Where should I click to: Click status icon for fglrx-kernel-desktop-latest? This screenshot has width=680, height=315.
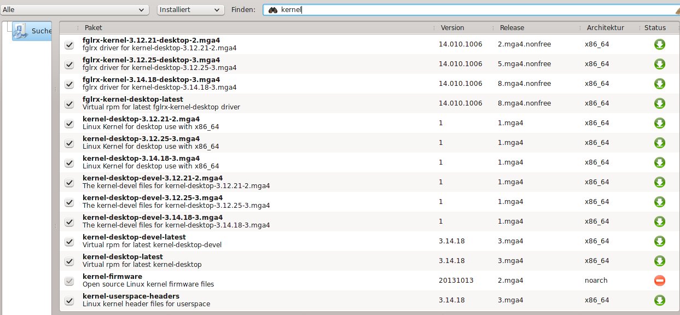[660, 103]
